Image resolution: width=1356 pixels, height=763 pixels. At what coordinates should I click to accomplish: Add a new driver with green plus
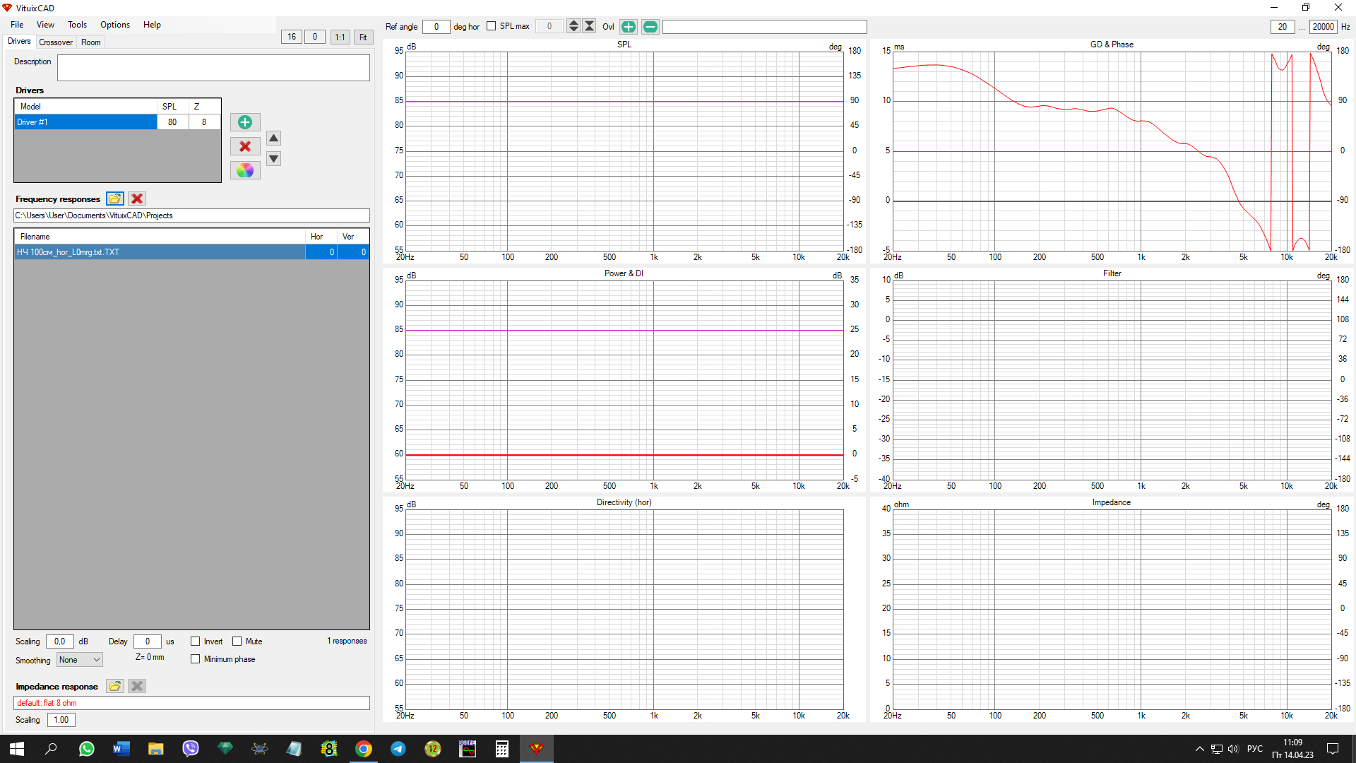click(x=245, y=122)
